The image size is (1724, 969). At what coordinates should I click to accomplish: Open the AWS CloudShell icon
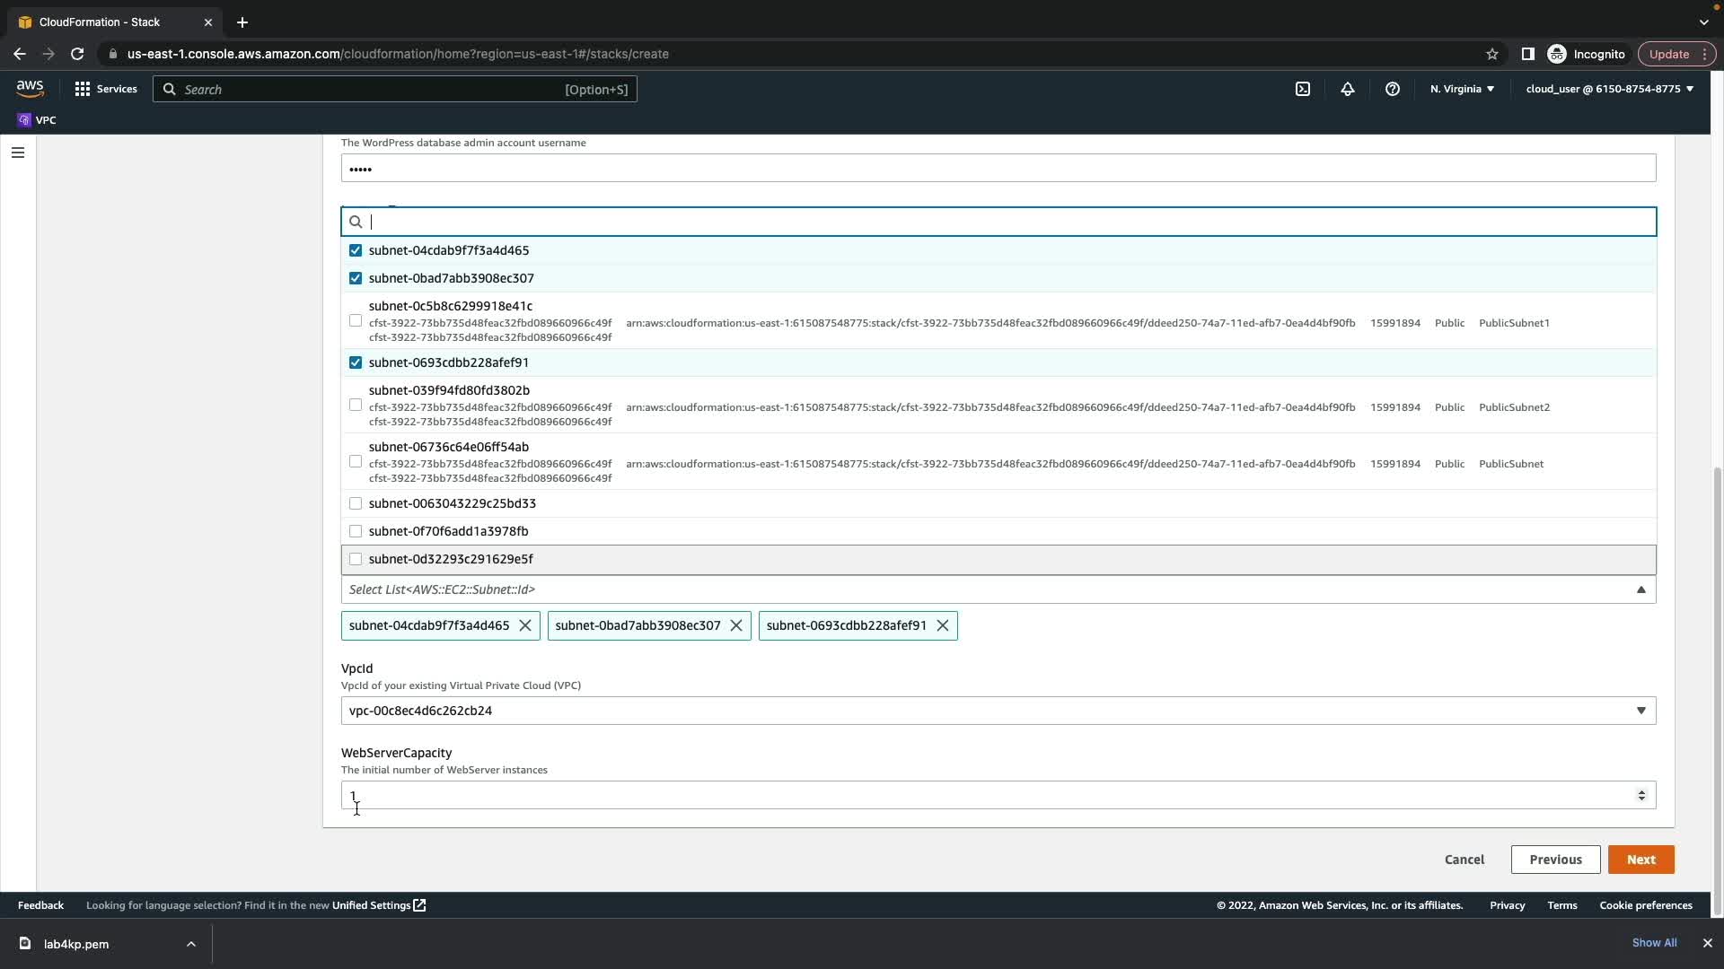1302,89
